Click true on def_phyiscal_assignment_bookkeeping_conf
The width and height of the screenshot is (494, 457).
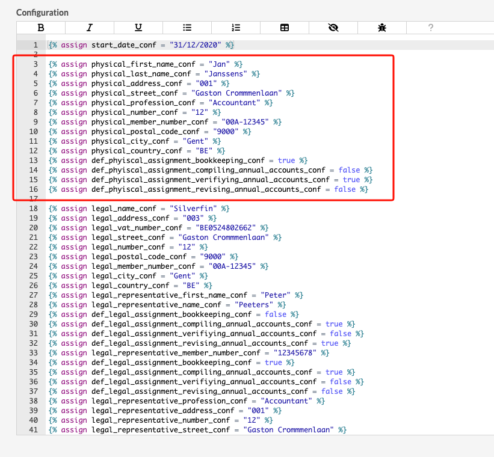coord(286,161)
